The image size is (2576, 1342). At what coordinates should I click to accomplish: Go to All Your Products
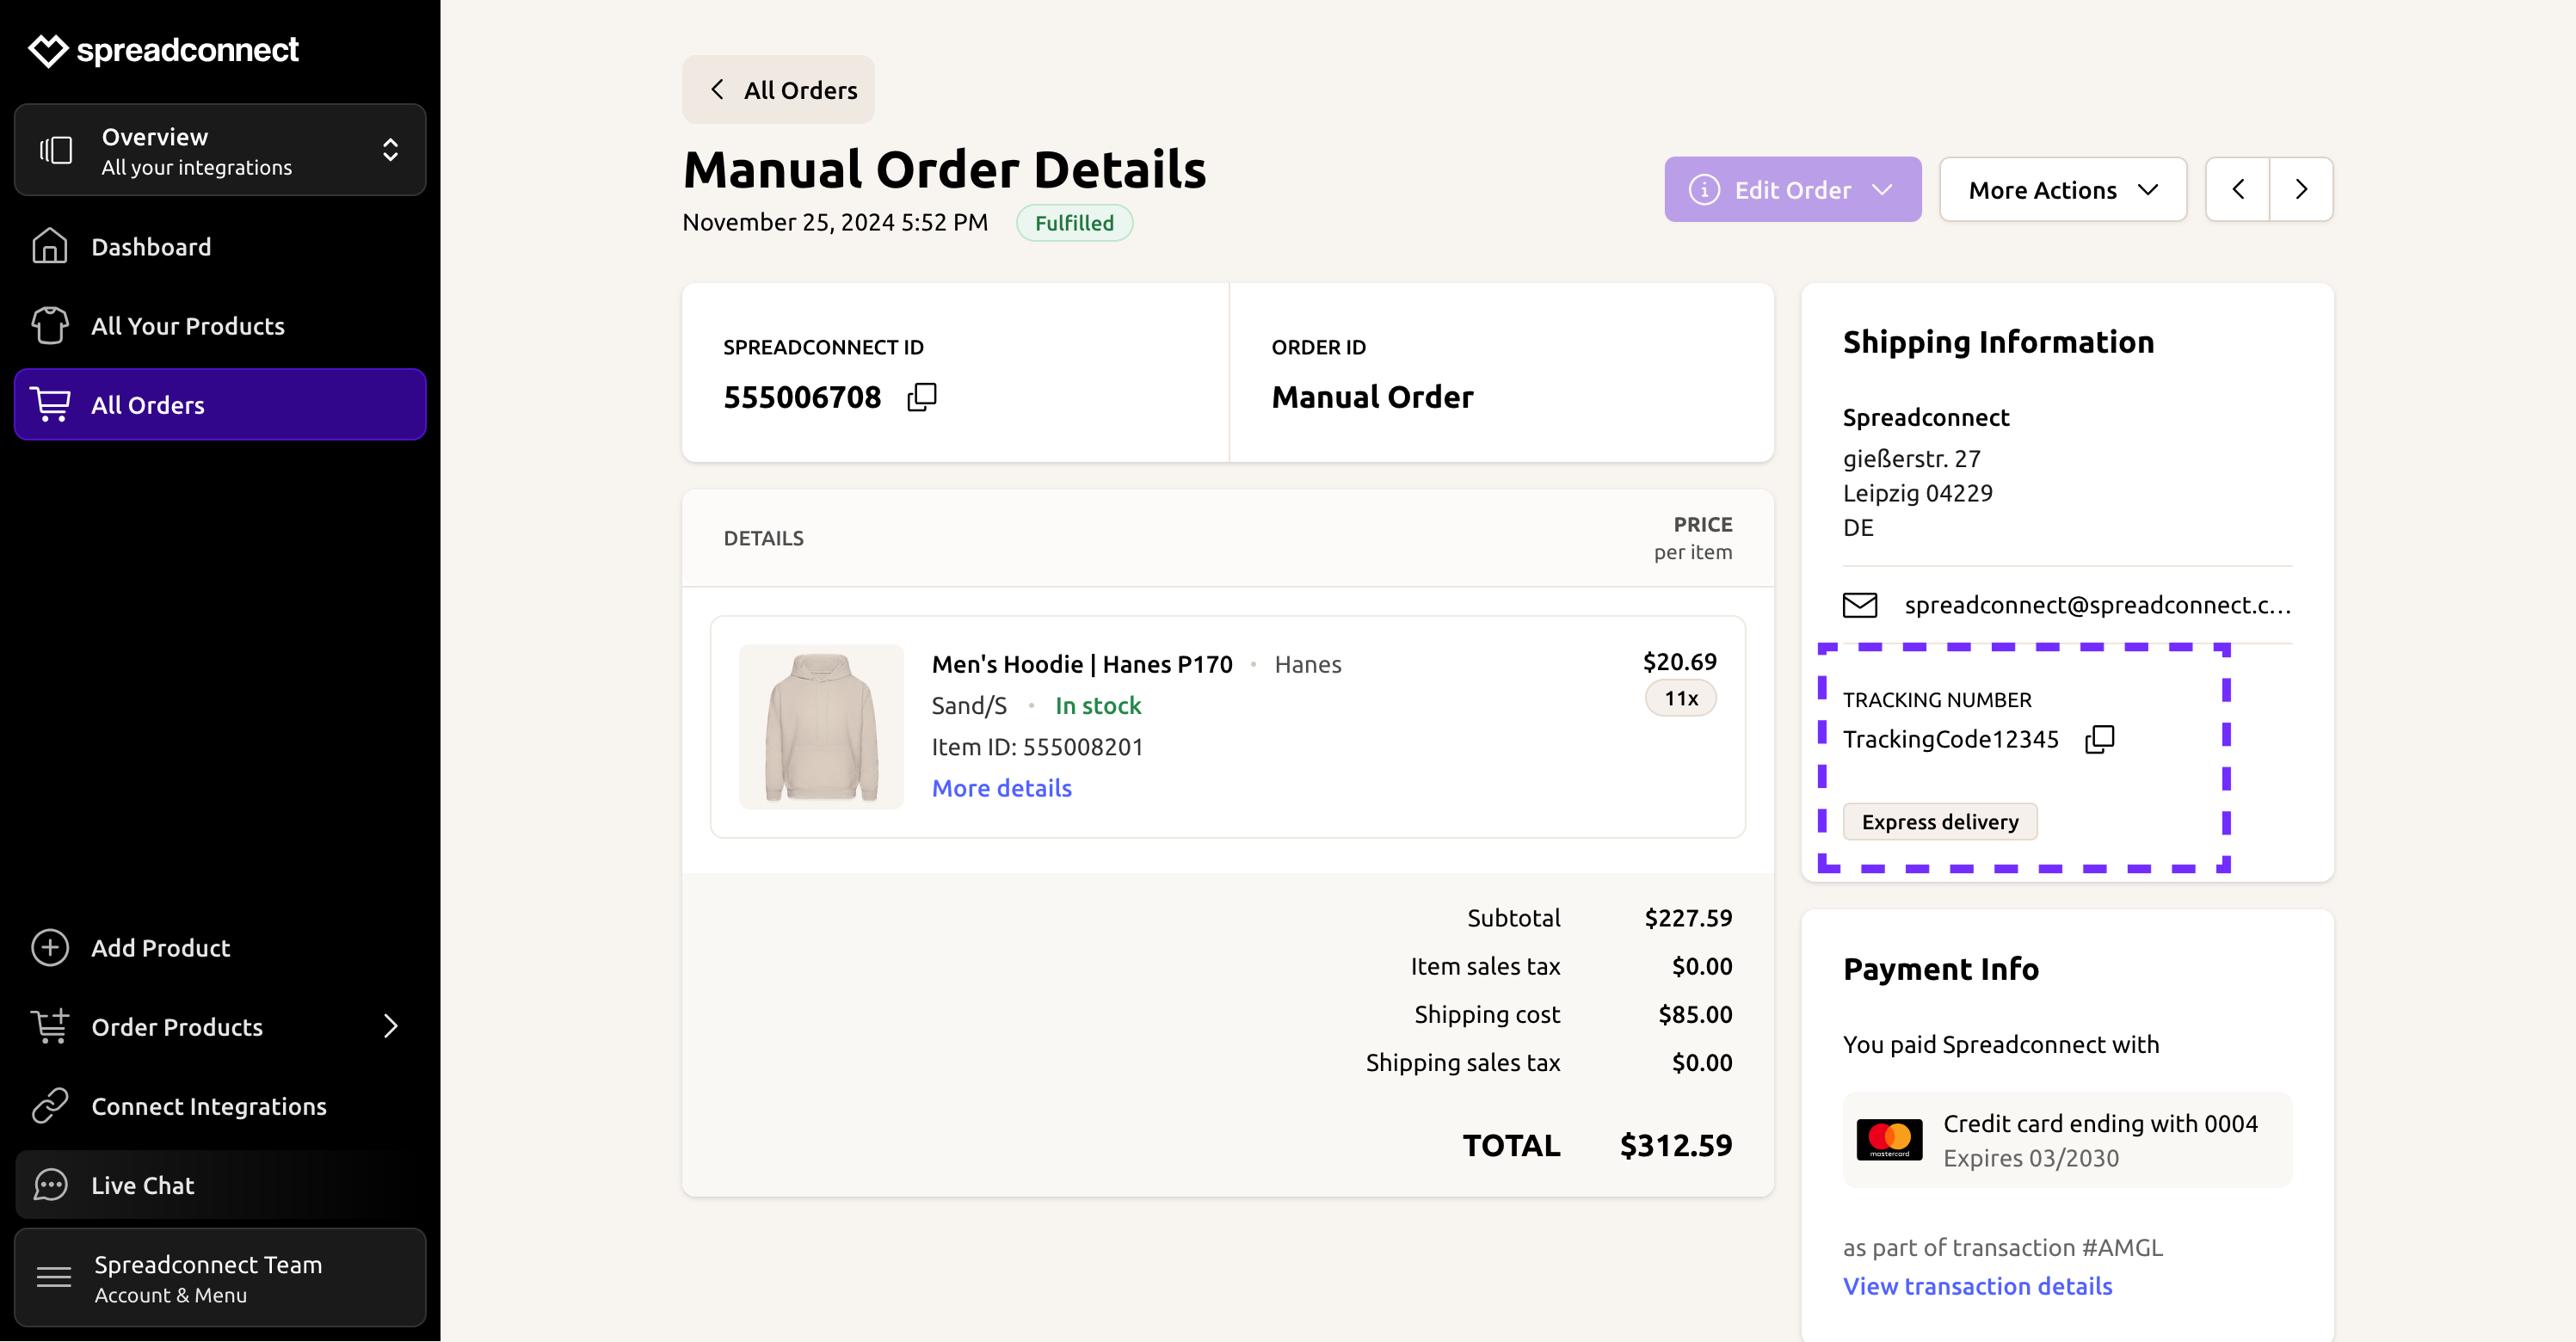pos(220,325)
